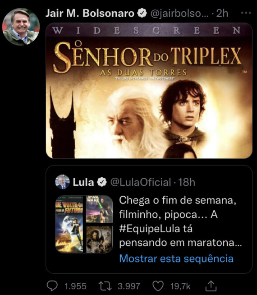Image resolution: width=257 pixels, height=295 pixels.
Task: Like the tweet with the heart icon
Action: coord(158,286)
